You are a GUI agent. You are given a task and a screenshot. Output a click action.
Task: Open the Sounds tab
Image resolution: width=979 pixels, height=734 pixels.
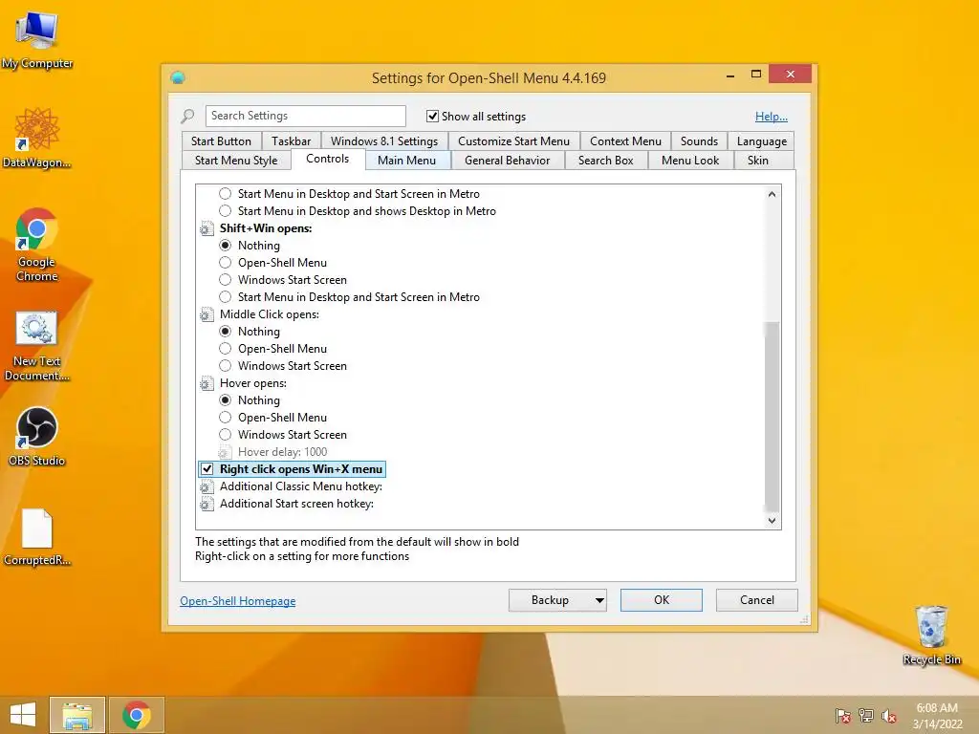coord(699,141)
